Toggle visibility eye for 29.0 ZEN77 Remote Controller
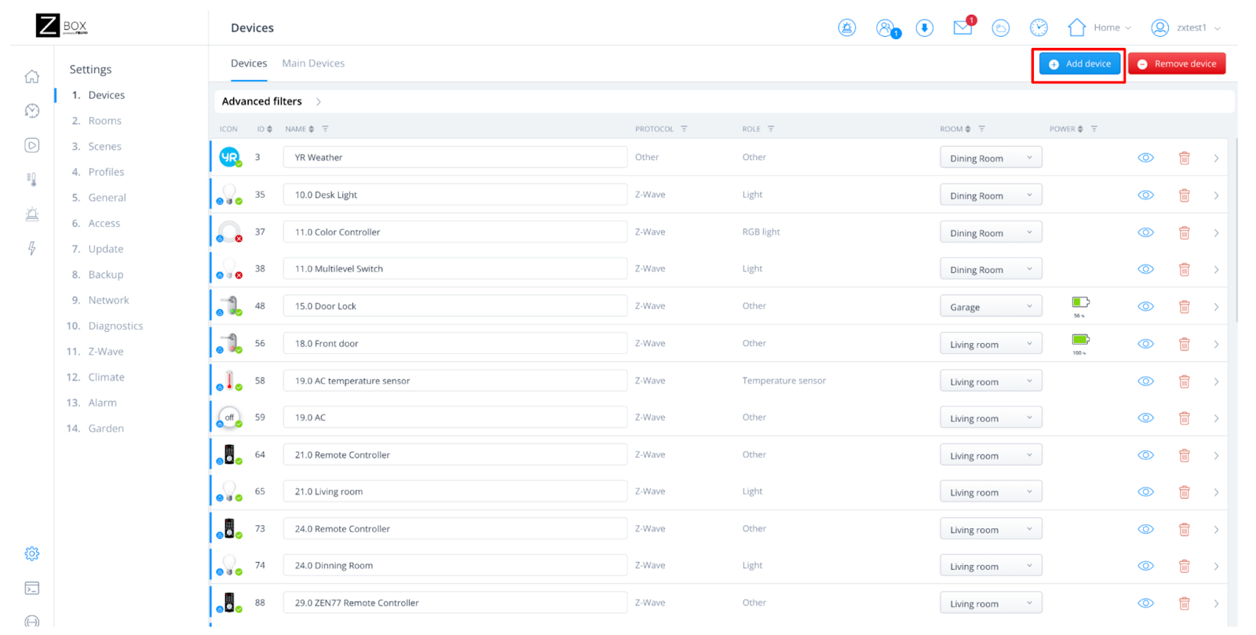This screenshot has height=635, width=1256. [1145, 603]
